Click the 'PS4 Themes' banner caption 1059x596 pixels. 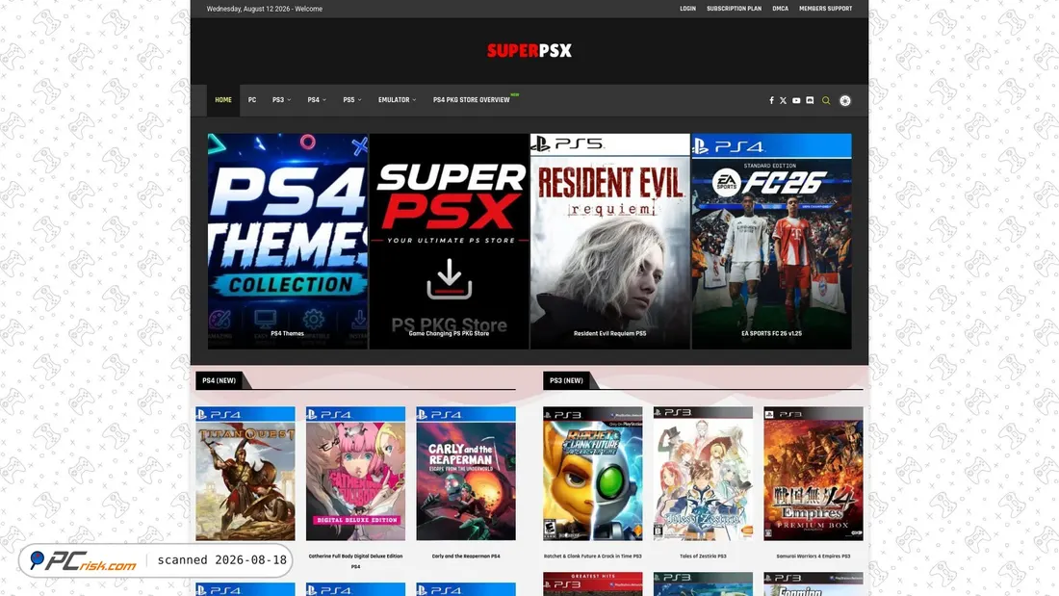click(x=288, y=333)
